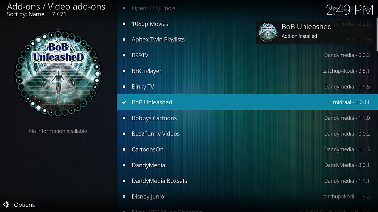Image resolution: width=378 pixels, height=212 pixels.
Task: Open Disney Junior add-on
Action: pyautogui.click(x=247, y=197)
